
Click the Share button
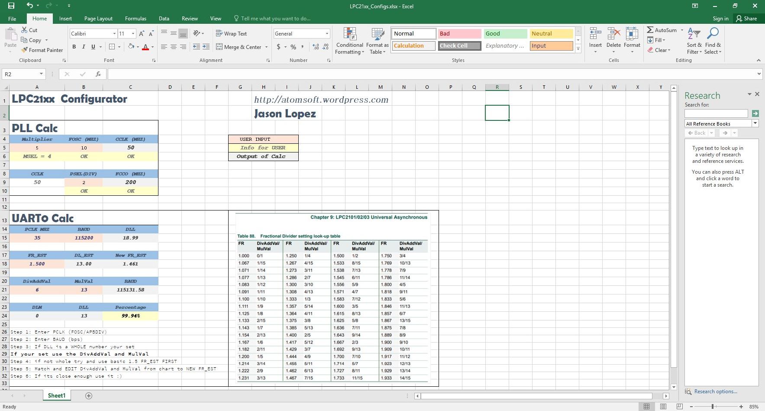tap(746, 18)
